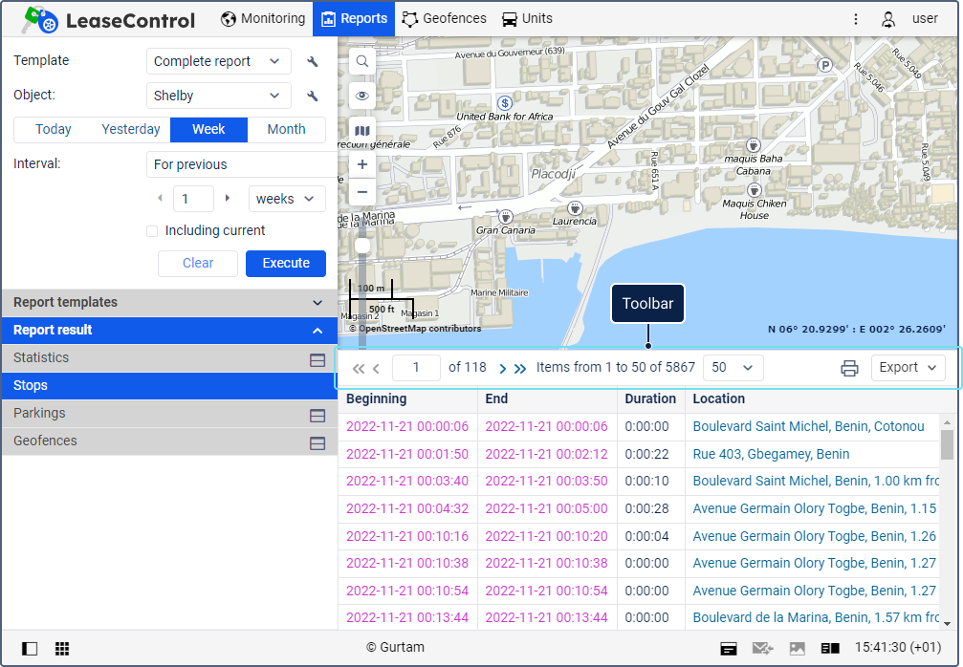Open the Monitoring tab

[x=263, y=18]
